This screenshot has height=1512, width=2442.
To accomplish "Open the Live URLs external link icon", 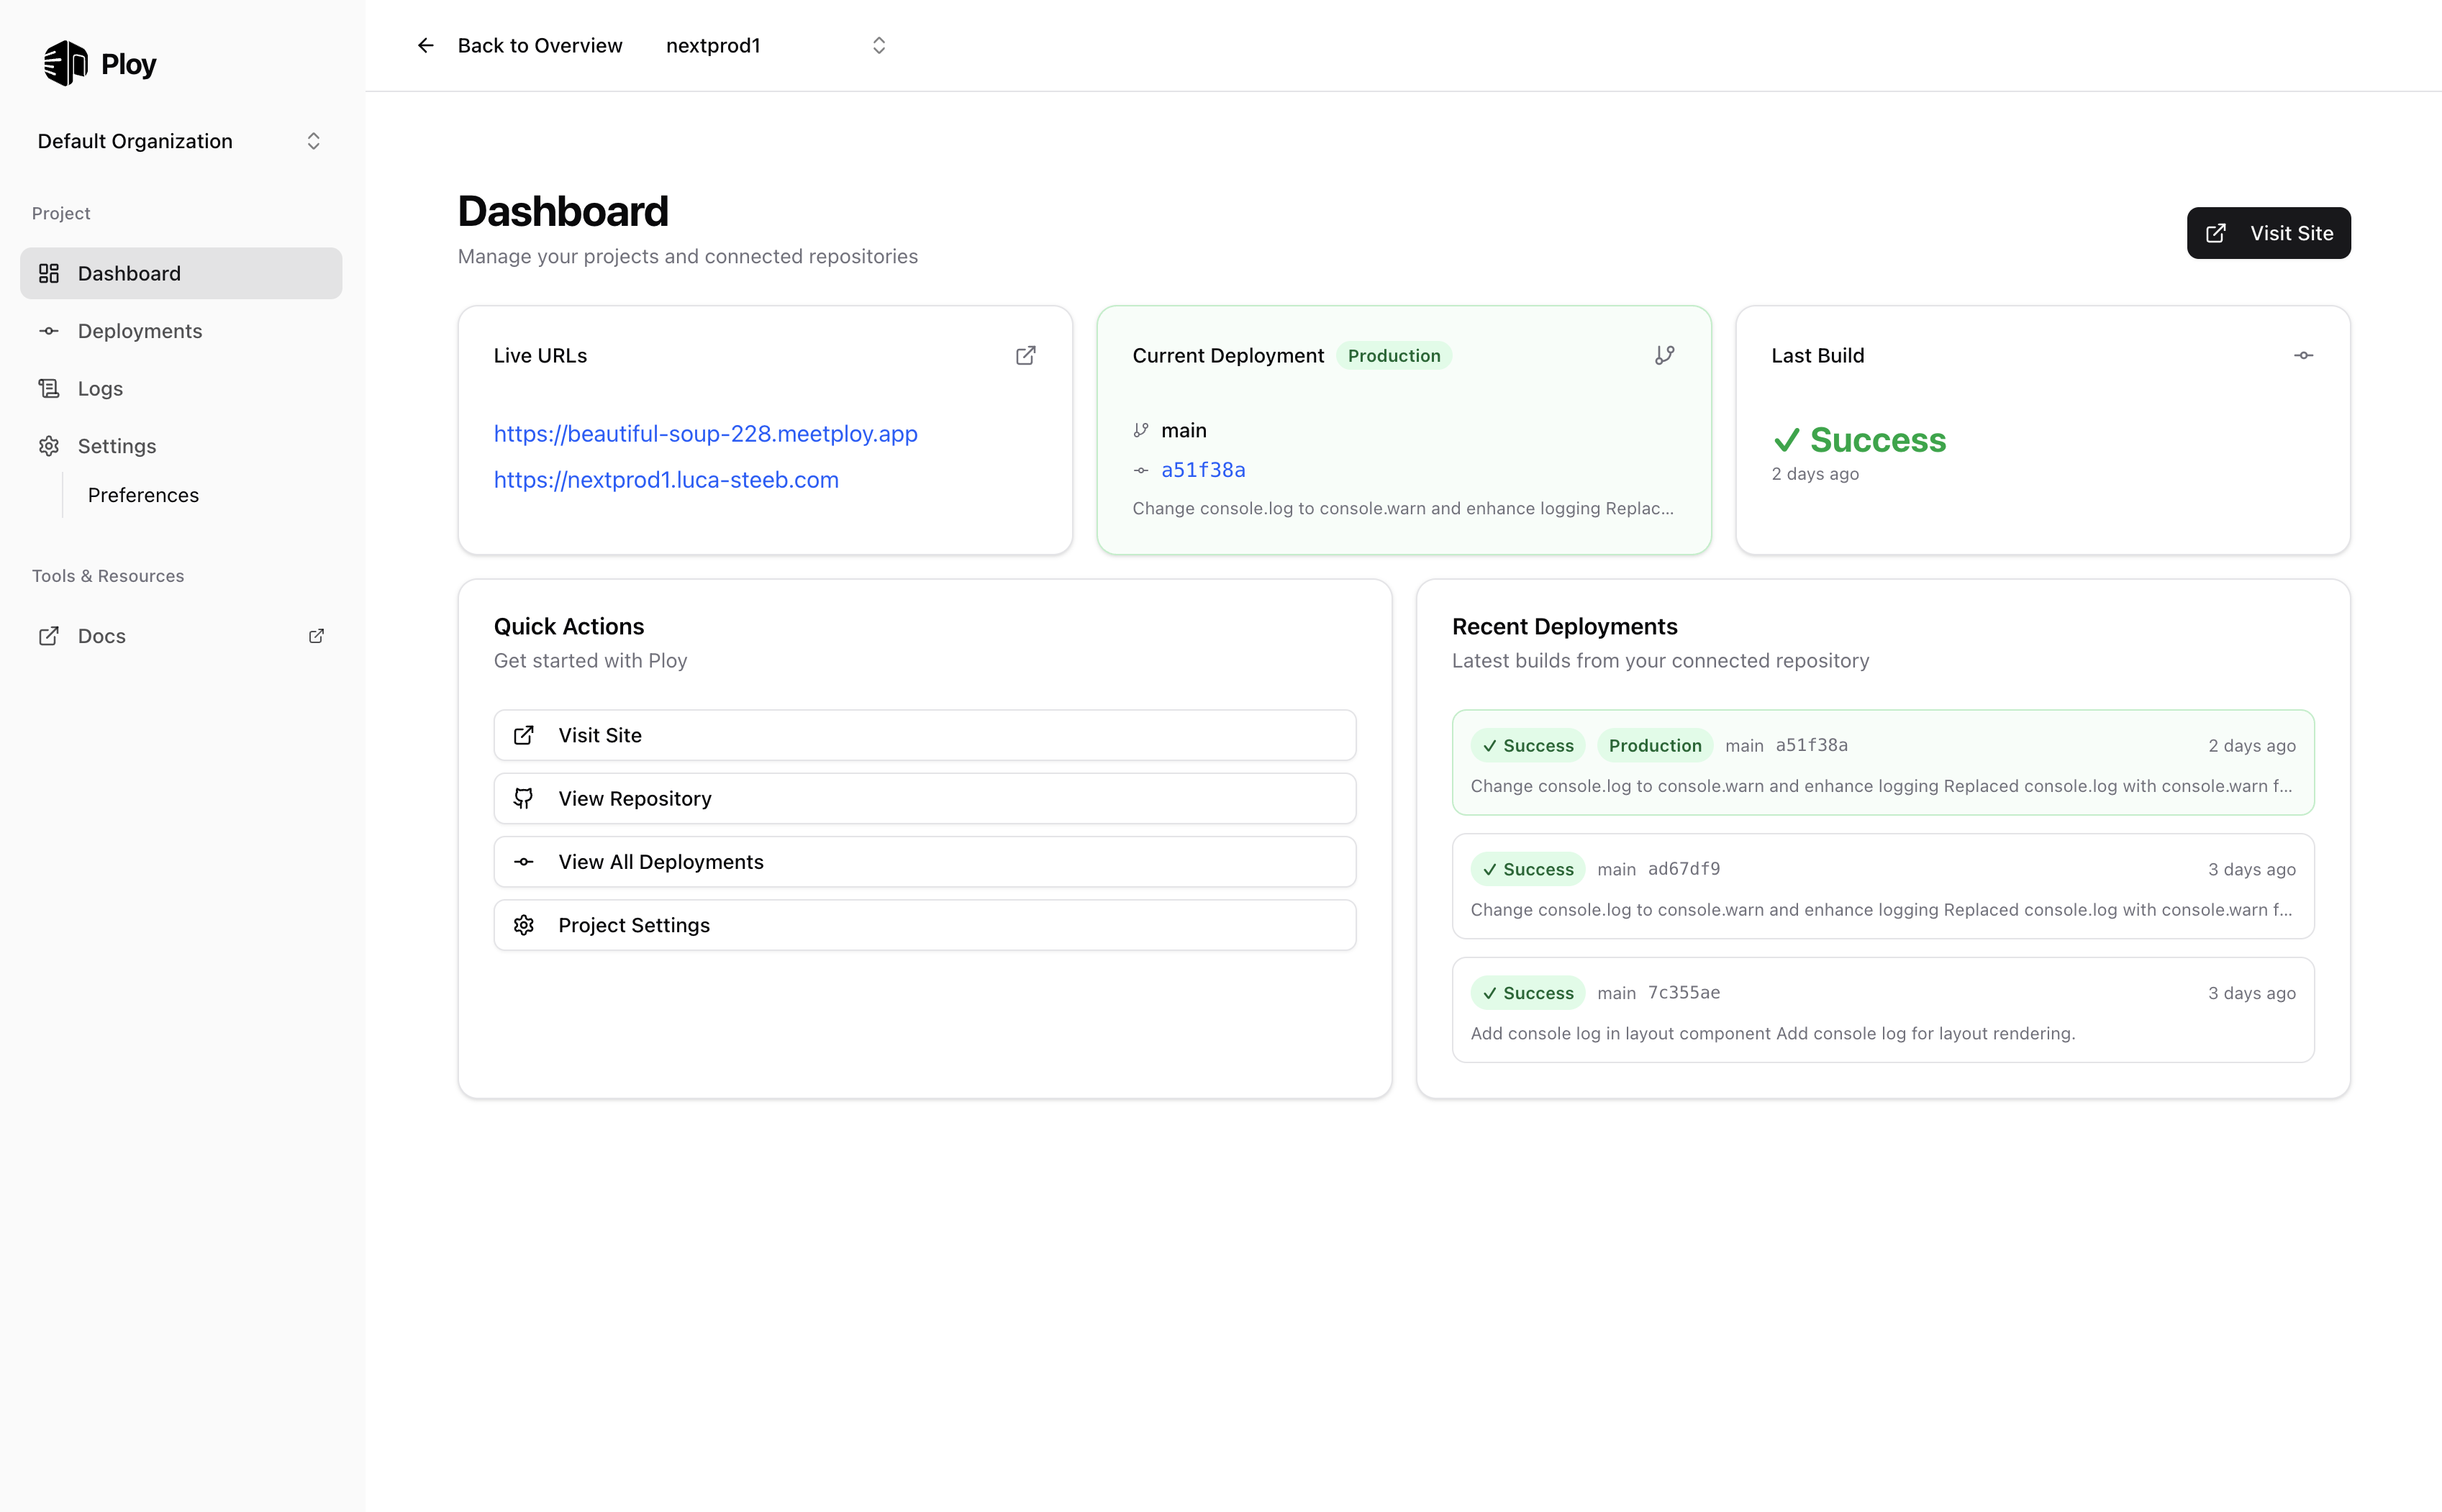I will (x=1025, y=356).
